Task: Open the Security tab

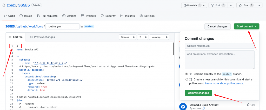Action: (x=108, y=16)
